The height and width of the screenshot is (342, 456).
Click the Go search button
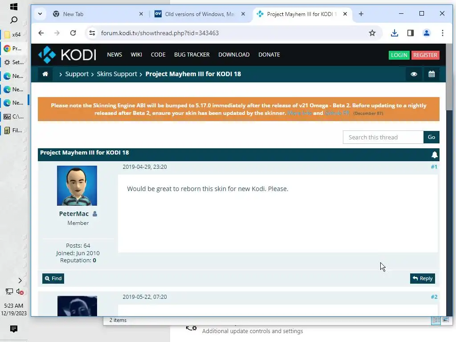pos(432,137)
